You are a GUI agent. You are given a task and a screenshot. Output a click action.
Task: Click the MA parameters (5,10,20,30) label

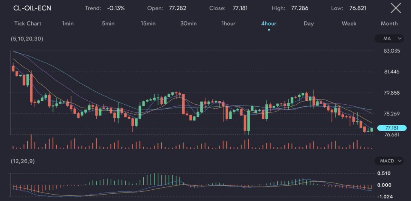pos(27,39)
